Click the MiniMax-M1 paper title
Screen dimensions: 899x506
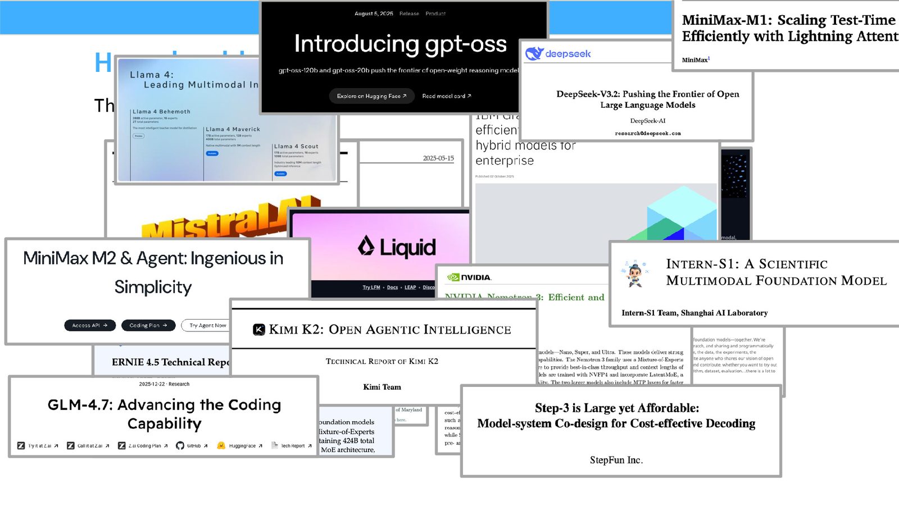(790, 28)
